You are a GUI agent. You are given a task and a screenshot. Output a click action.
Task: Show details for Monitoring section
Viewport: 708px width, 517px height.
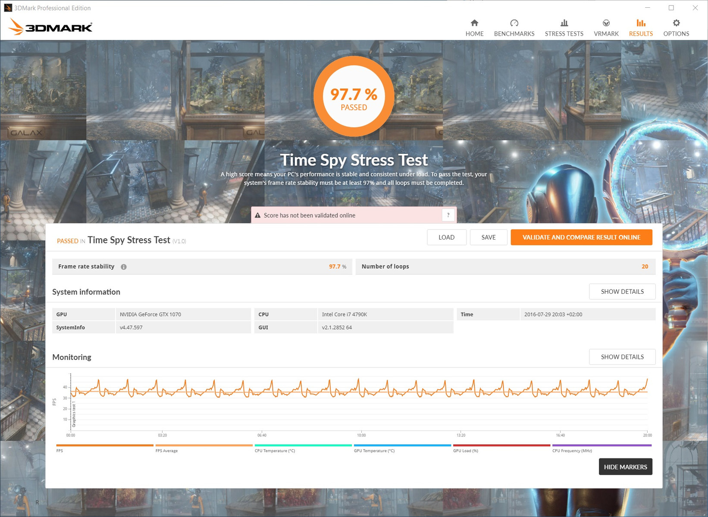622,357
